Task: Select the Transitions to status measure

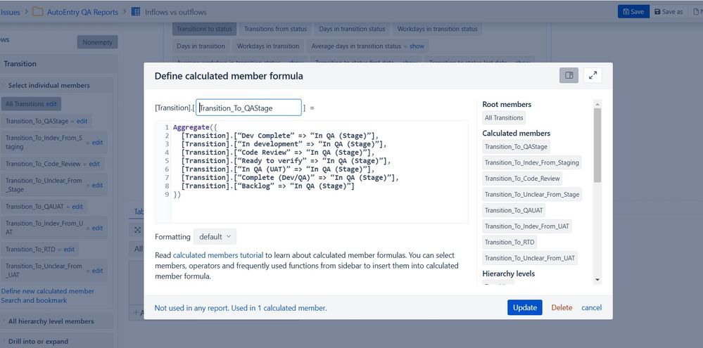Action: point(205,29)
